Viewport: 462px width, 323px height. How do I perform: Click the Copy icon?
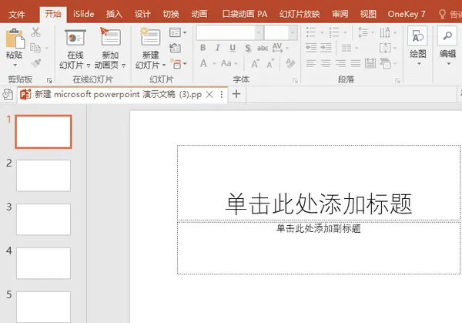click(35, 48)
